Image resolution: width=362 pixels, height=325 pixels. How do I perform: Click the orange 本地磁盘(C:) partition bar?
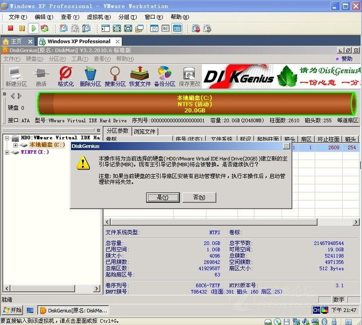click(195, 104)
